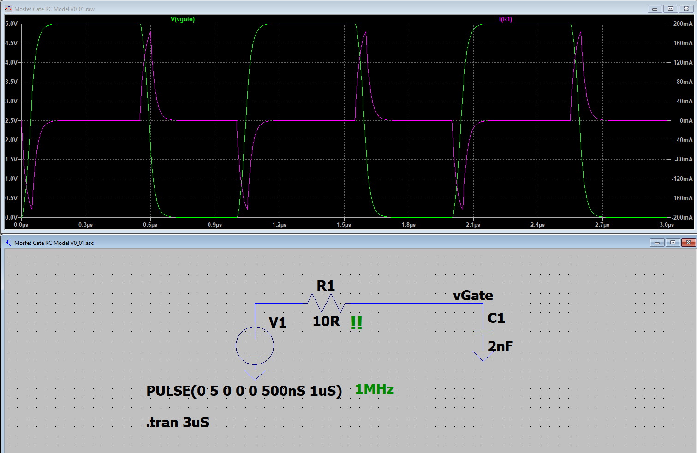Click the -200mA label at the right axis bottom

682,217
